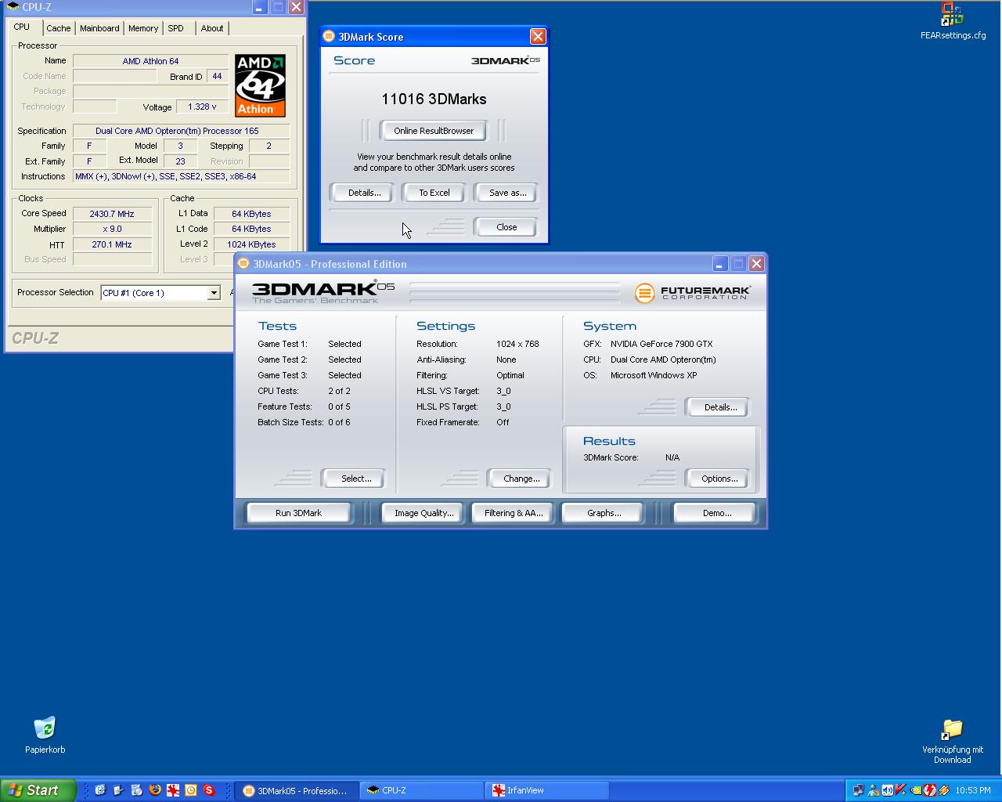Click Options button under Results
Image resolution: width=1002 pixels, height=802 pixels.
(719, 479)
